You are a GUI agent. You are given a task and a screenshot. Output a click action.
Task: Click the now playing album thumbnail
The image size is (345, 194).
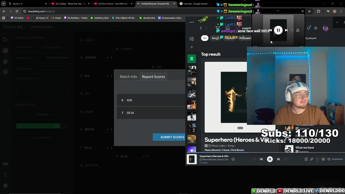tap(192, 159)
